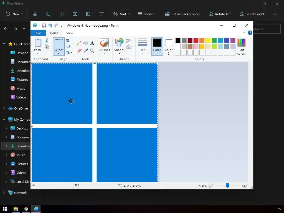Open the Select dropdown arrow
Screen dimensions: 284x213
point(59,54)
